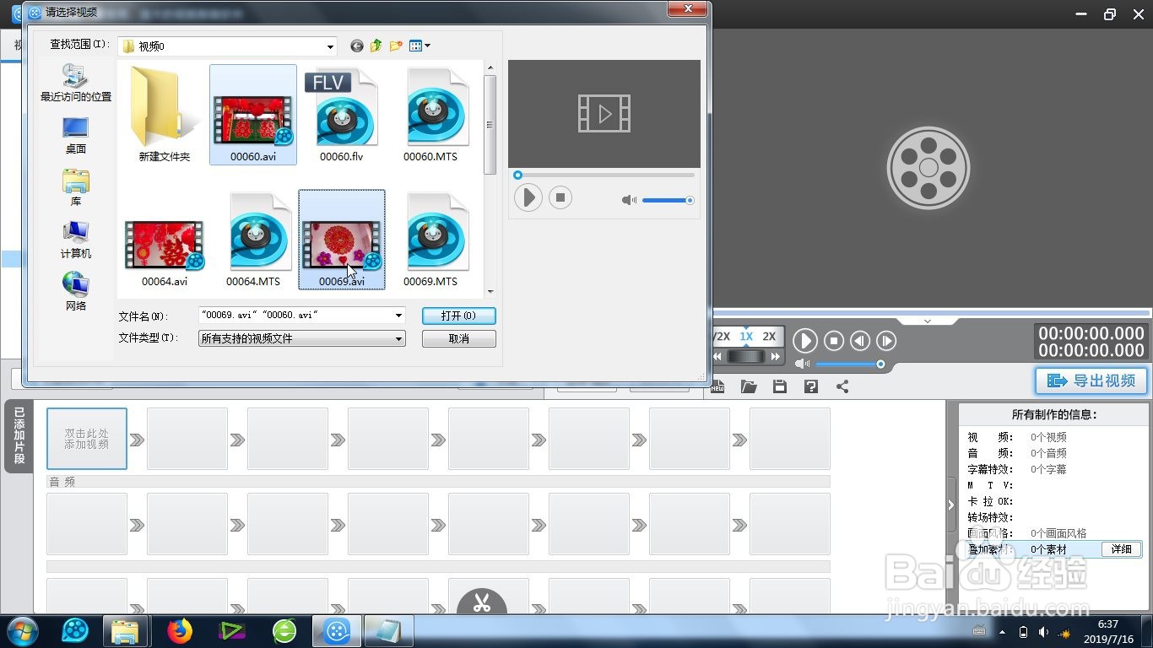Open Computer (计算机) location
The image size is (1153, 648).
(76, 240)
